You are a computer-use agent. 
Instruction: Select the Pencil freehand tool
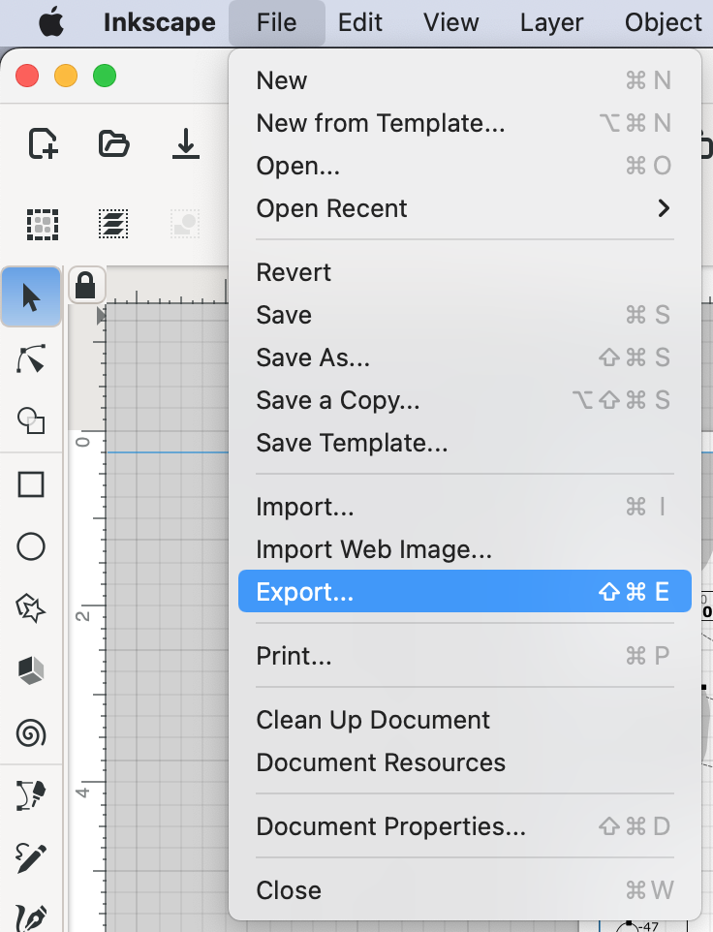click(x=31, y=857)
